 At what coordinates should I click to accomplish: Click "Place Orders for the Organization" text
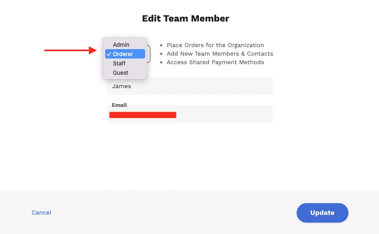[x=215, y=45]
